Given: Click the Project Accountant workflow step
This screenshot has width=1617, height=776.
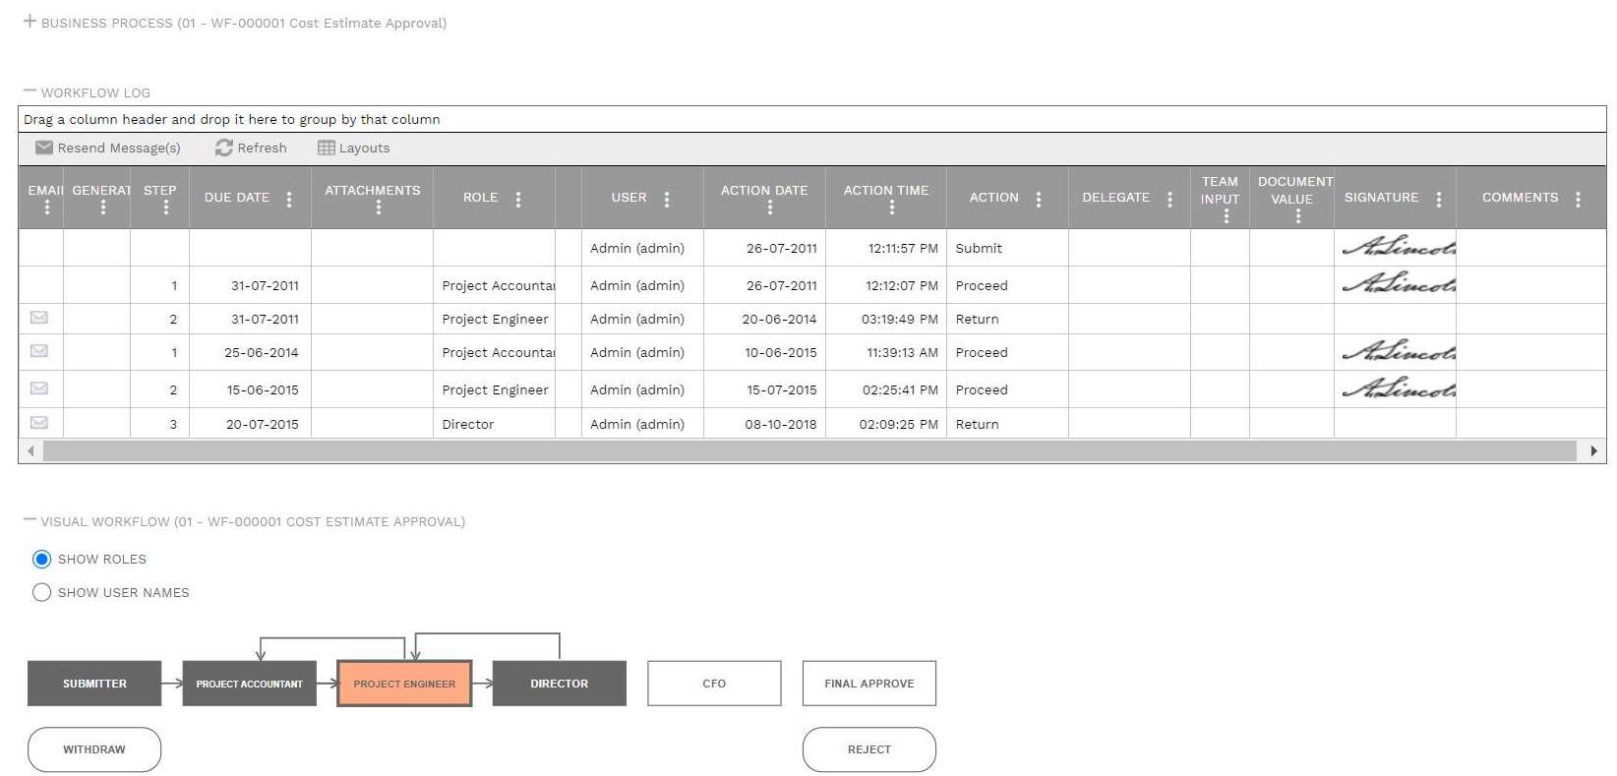Looking at the screenshot, I should pyautogui.click(x=249, y=684).
